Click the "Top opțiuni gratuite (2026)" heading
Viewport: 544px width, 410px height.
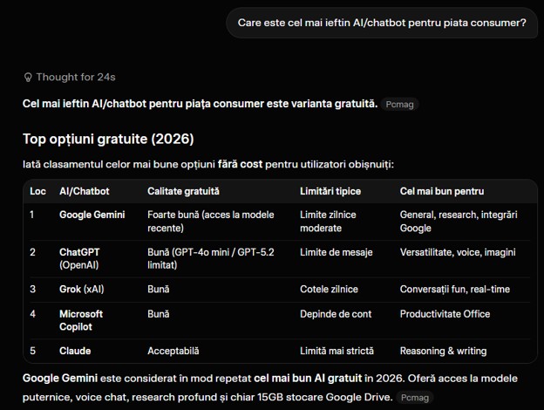108,139
